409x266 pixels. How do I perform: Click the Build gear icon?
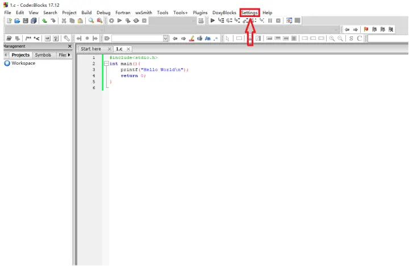pyautogui.click(x=112, y=20)
